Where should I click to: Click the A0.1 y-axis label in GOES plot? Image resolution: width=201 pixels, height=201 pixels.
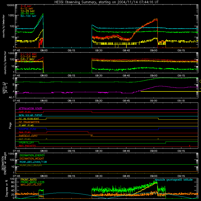(x=12, y=97)
